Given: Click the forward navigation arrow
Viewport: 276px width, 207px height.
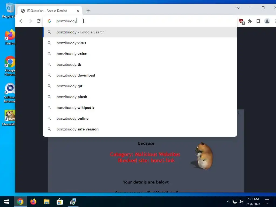Looking at the screenshot, I should [x=30, y=21].
